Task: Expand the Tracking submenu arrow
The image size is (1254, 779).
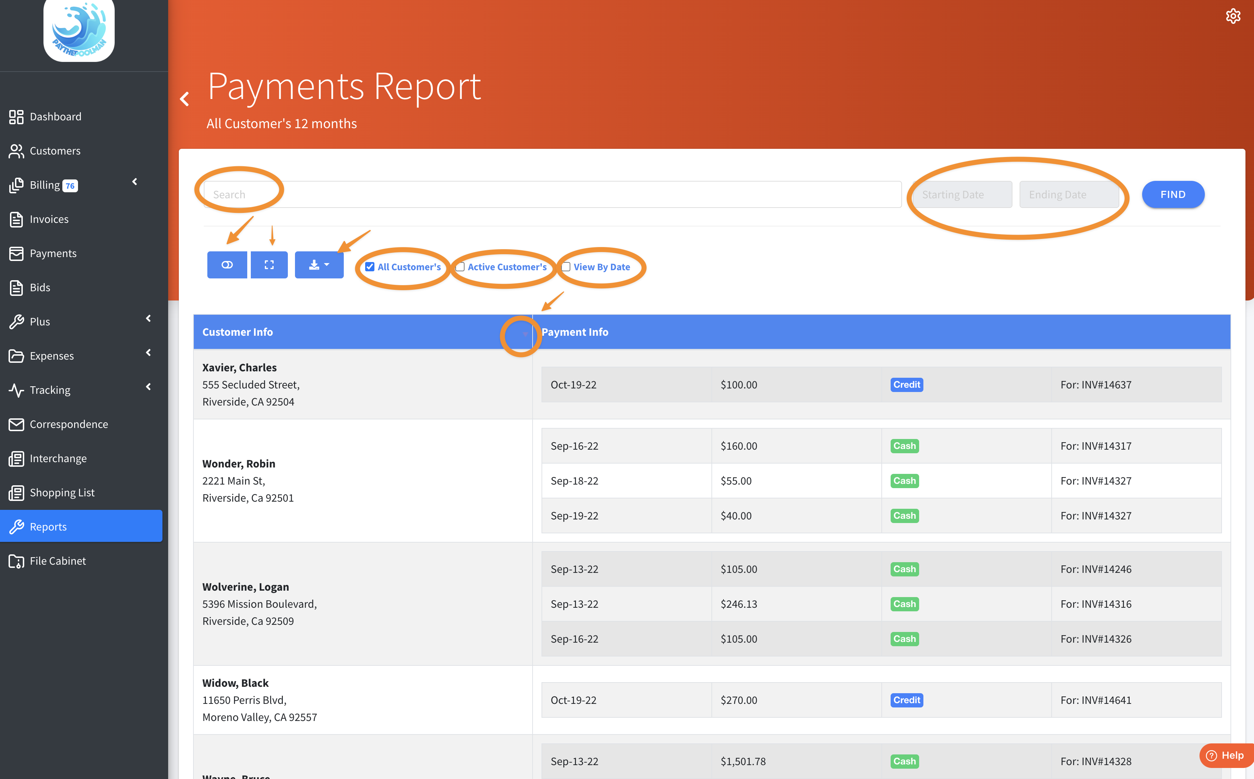Action: 149,387
